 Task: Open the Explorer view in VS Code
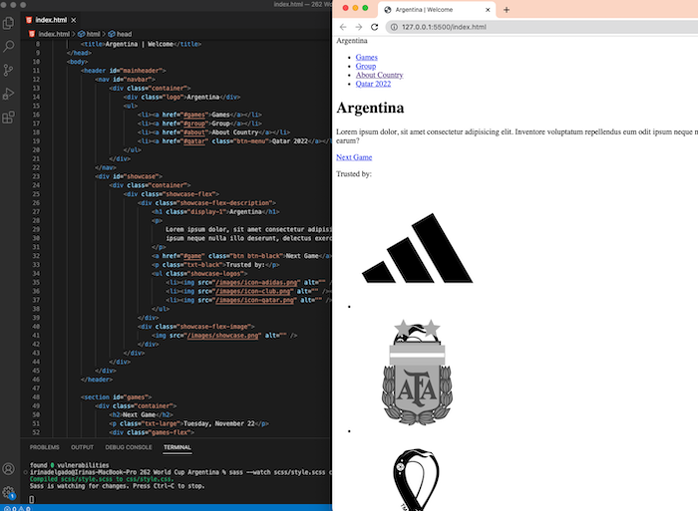8,23
